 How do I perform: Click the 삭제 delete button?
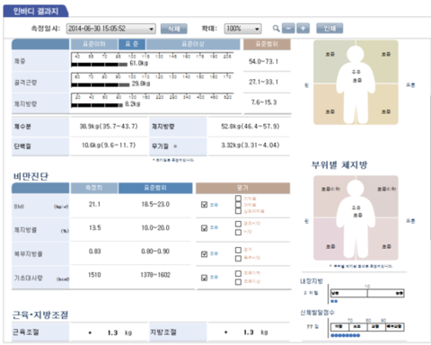click(174, 29)
